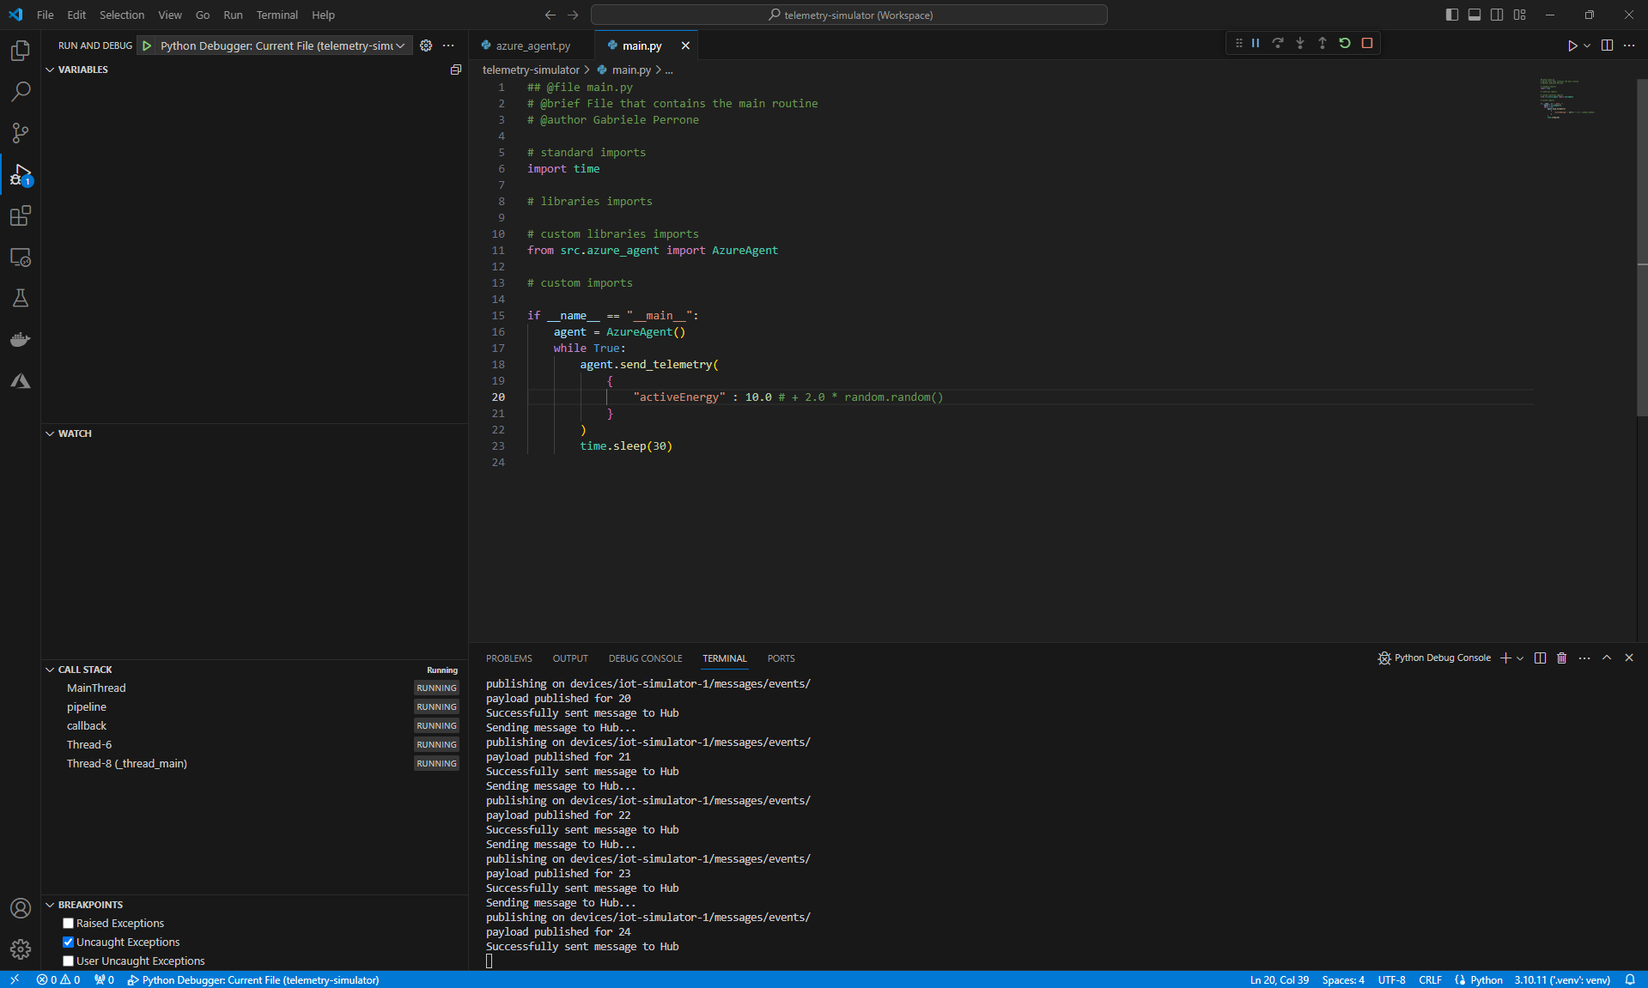Kill the active terminal

tap(1561, 658)
